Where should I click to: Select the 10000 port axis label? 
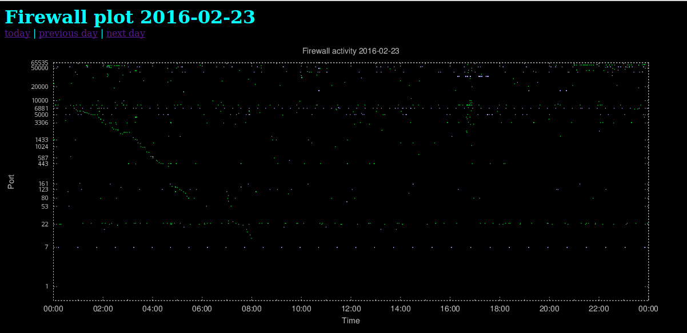coord(40,100)
